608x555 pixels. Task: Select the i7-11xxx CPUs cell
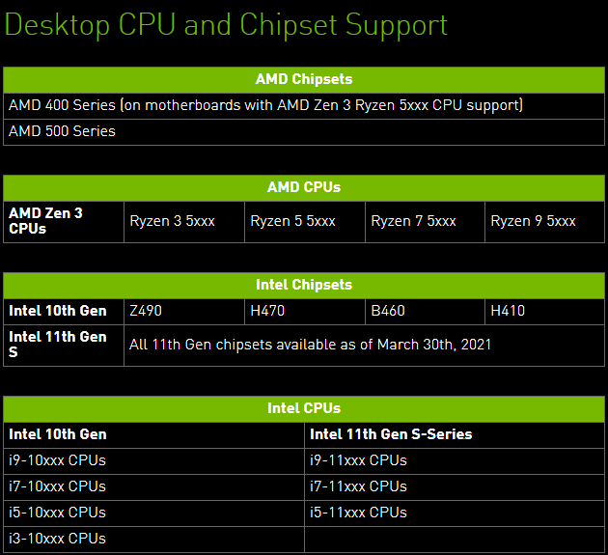coord(359,486)
